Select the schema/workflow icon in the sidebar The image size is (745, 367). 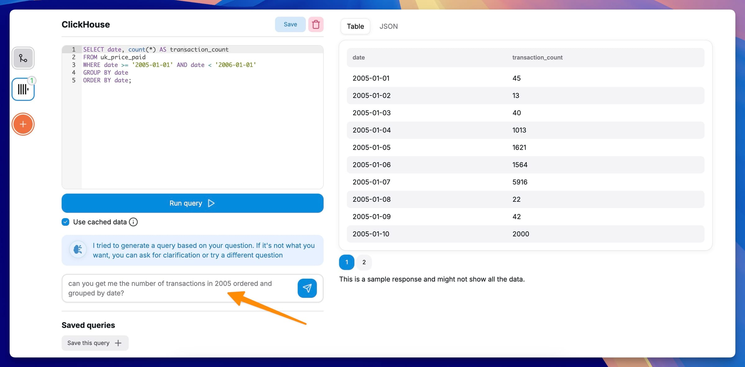coord(23,58)
